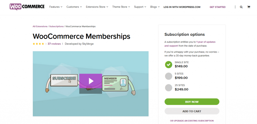Viewport: 257px width, 124px height.
Task: Play the Memberships video
Action: click(91, 81)
